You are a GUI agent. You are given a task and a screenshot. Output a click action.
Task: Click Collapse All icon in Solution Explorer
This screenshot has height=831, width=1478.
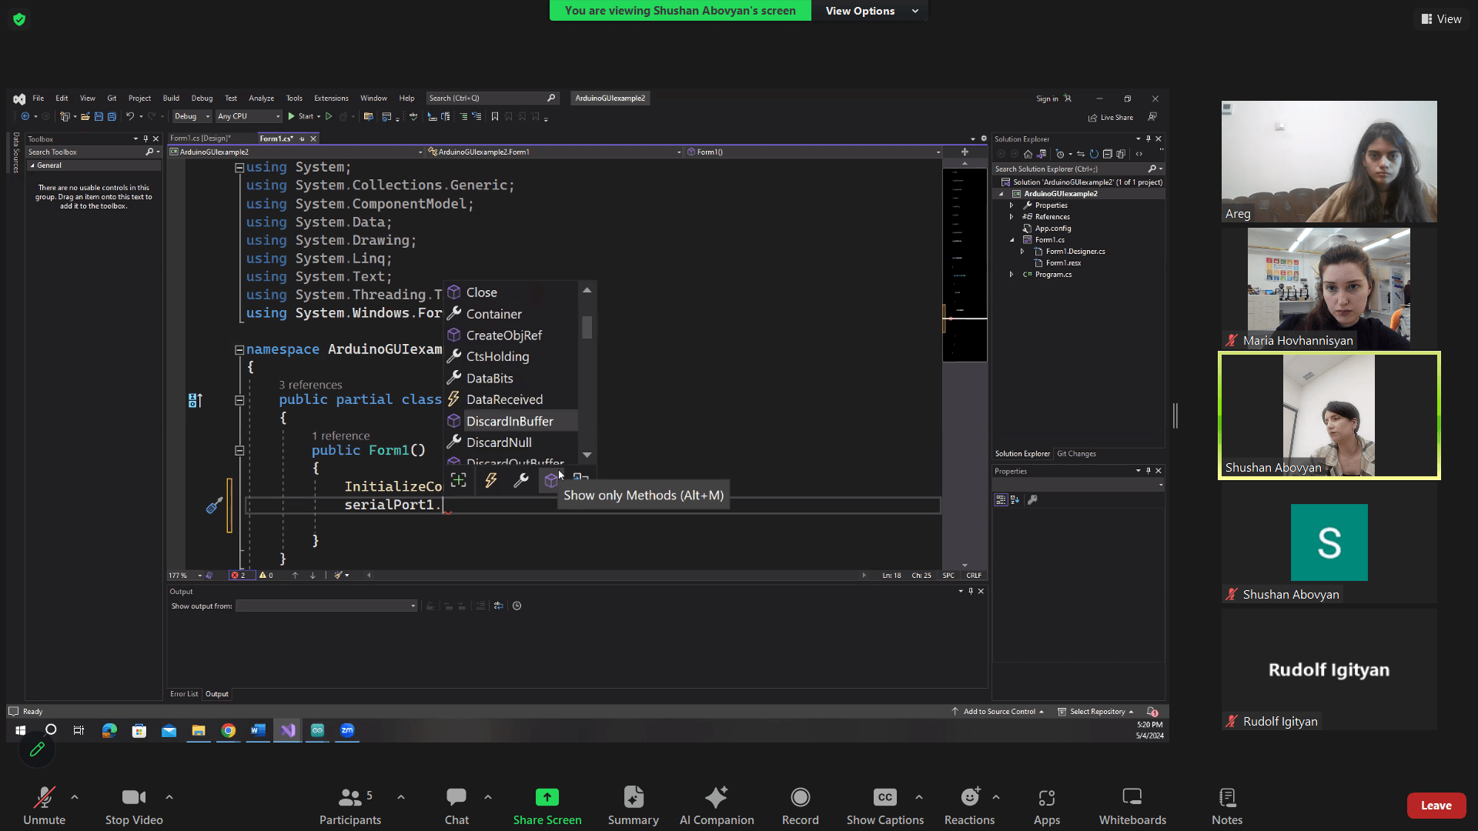(1107, 154)
